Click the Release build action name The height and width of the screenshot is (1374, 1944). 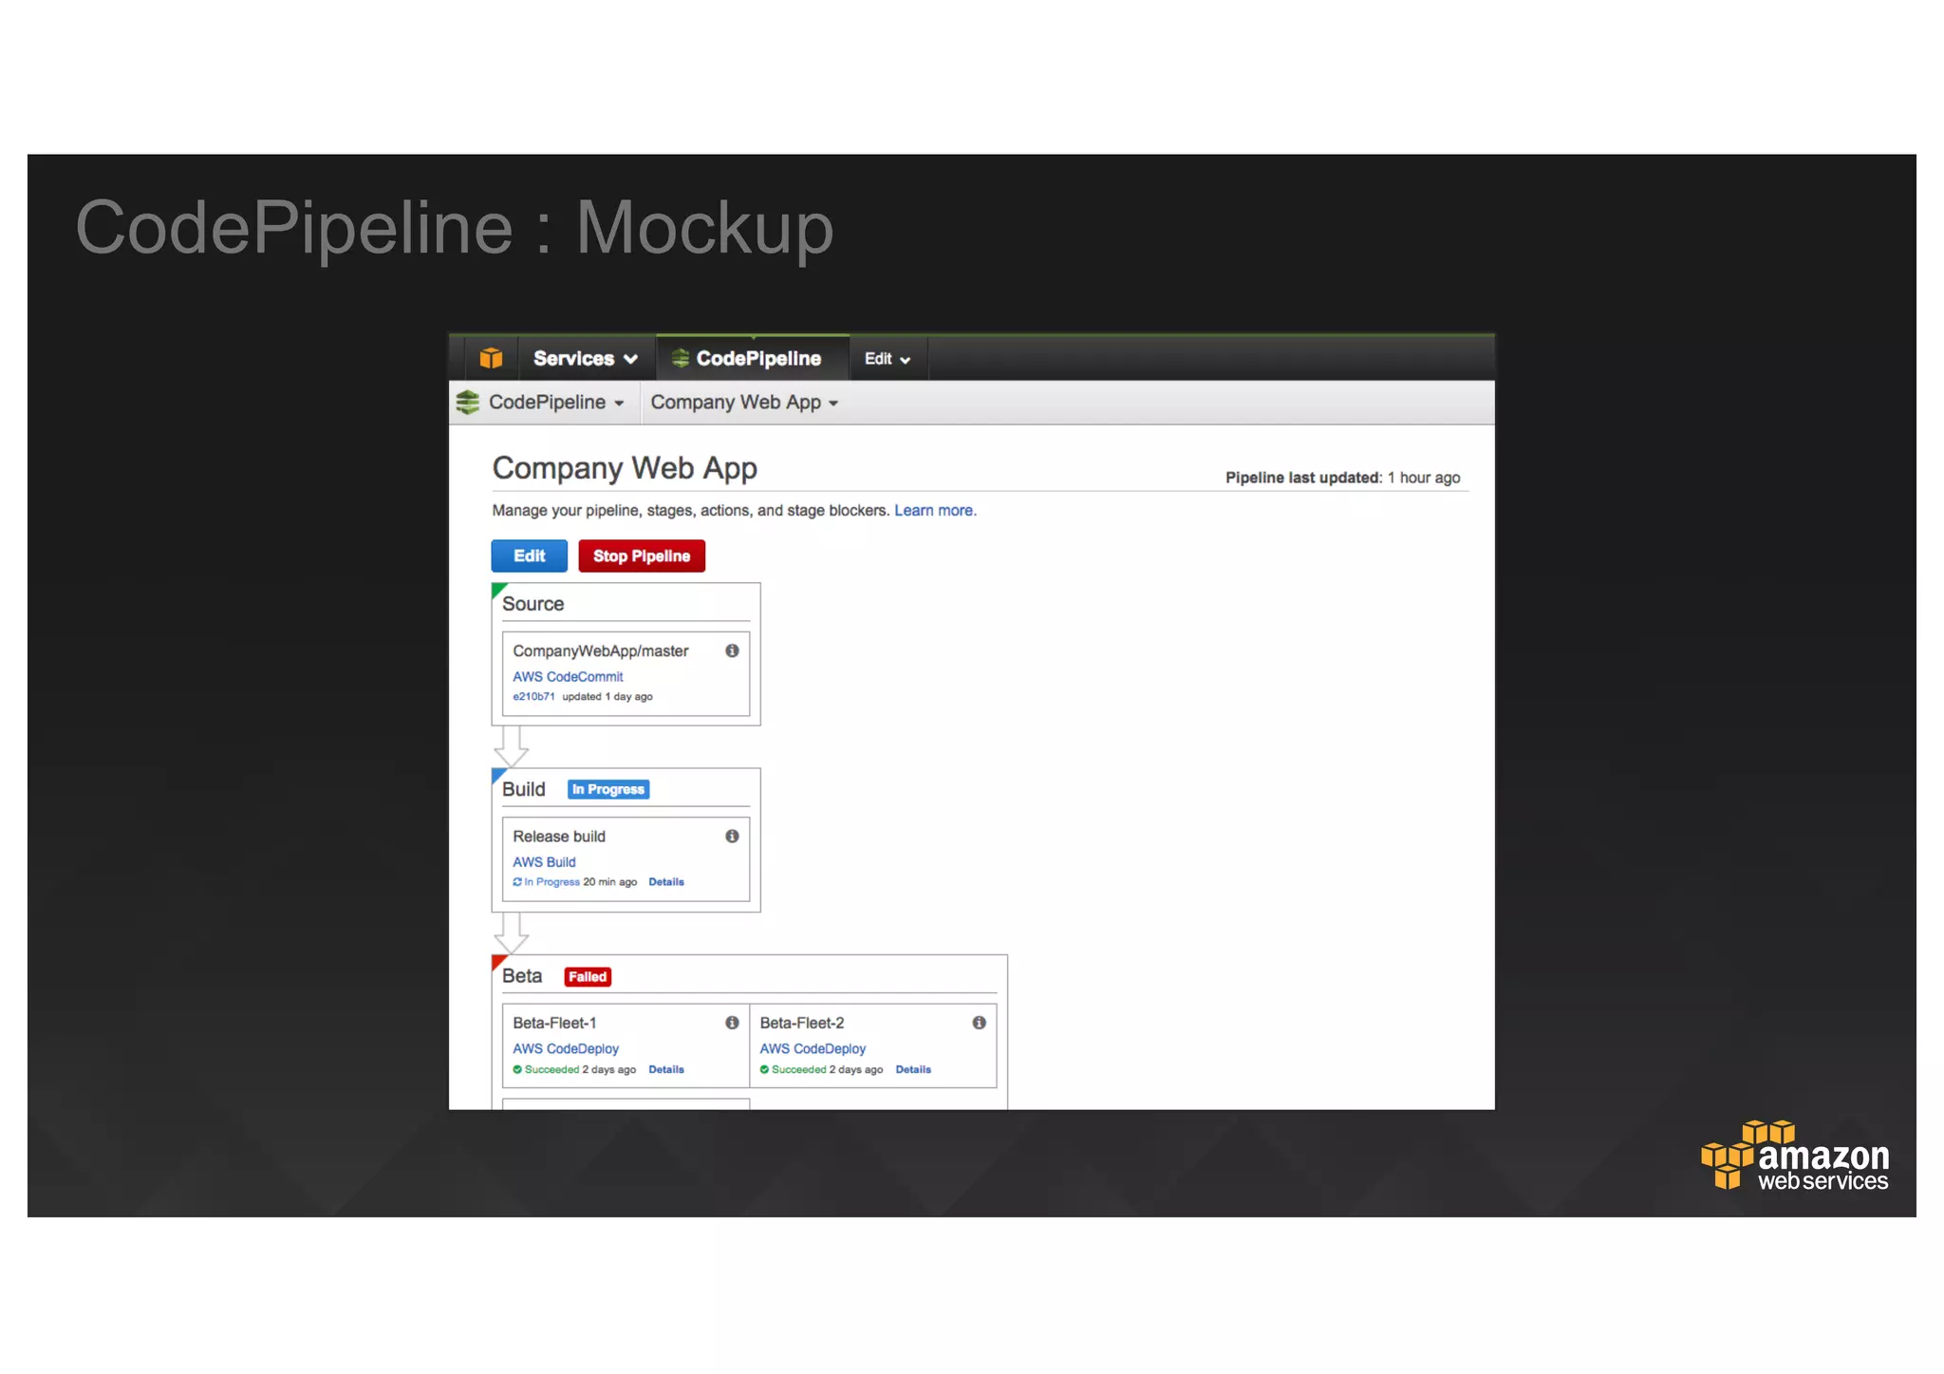[x=559, y=837]
